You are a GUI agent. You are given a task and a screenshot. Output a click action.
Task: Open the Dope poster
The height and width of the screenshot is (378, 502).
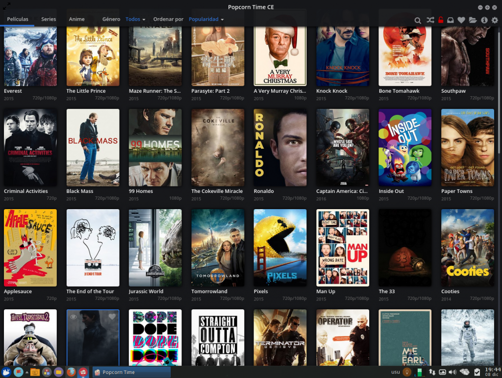[x=155, y=337]
